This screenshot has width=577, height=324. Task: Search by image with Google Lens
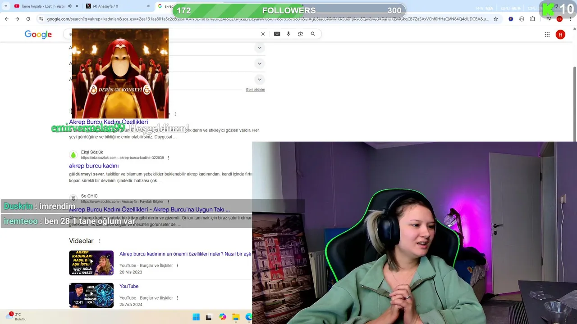click(300, 34)
